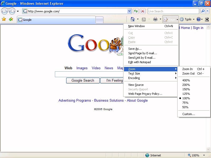Open the Business Solutions link
The width and height of the screenshot is (211, 158).
[x=109, y=101]
